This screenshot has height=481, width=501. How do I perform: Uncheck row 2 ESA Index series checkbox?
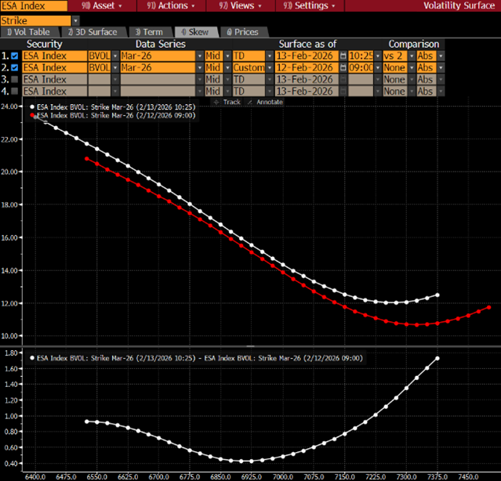tap(15, 68)
